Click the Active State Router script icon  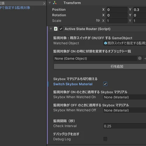56,29
